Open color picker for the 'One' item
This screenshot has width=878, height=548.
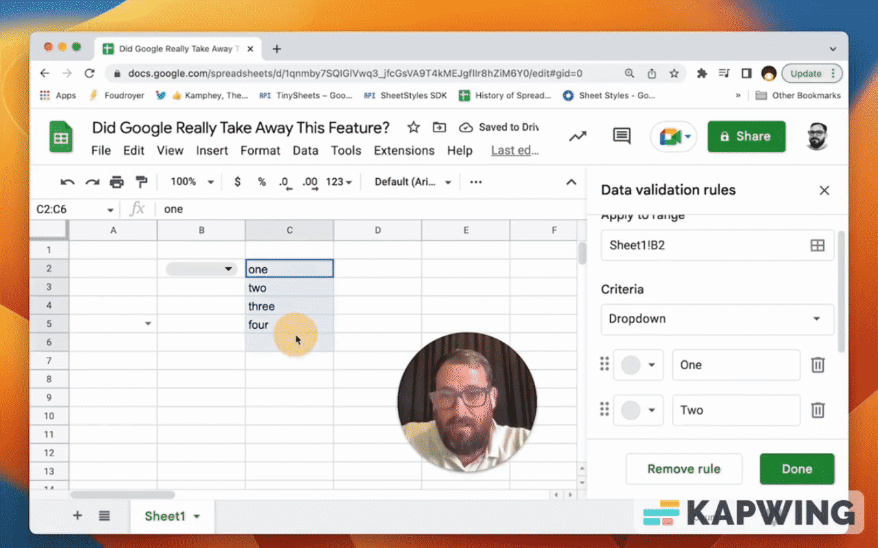(638, 365)
